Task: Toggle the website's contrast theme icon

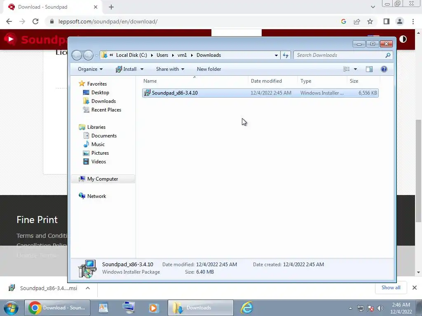Action: [403, 39]
